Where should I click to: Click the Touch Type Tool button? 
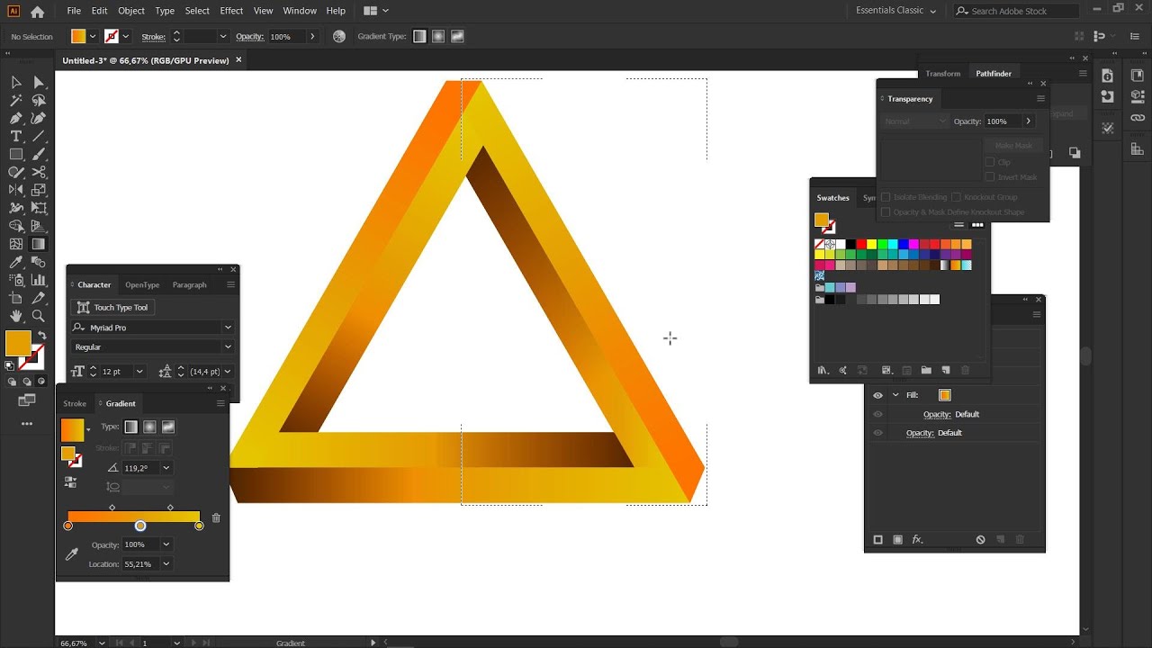point(113,308)
